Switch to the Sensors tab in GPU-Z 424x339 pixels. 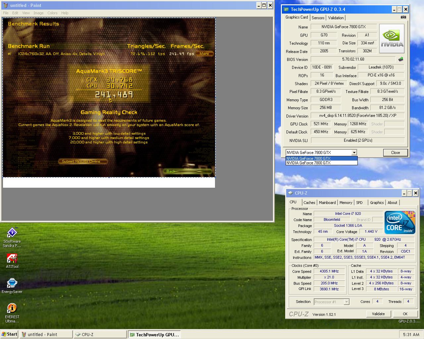point(318,18)
